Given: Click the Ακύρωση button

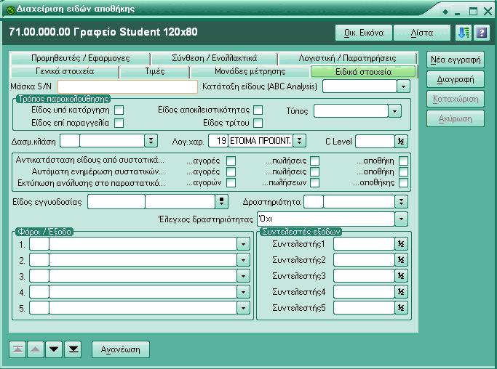Looking at the screenshot, I should [456, 118].
